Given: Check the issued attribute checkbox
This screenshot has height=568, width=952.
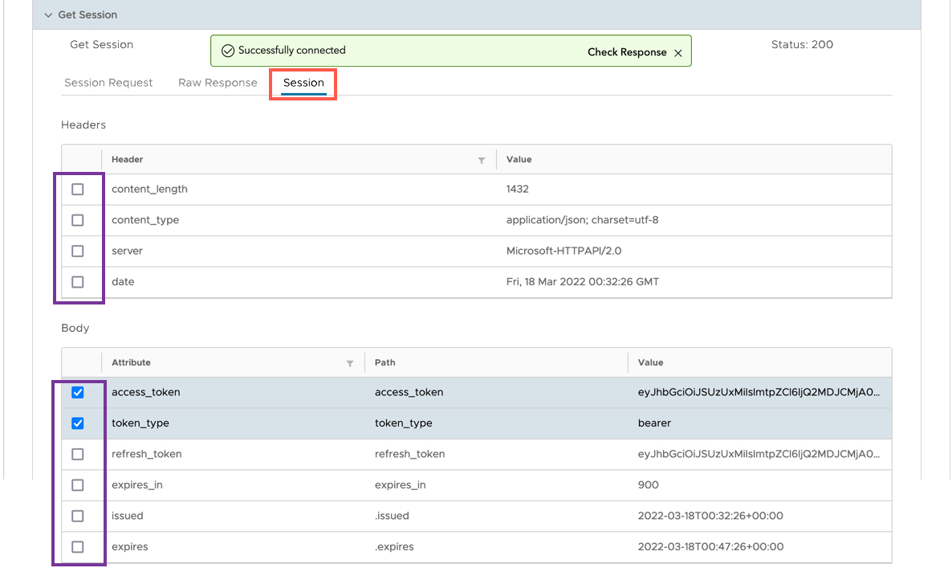Looking at the screenshot, I should (78, 516).
